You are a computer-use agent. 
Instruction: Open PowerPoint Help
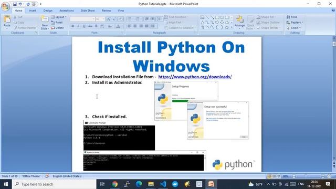pyautogui.click(x=333, y=10)
